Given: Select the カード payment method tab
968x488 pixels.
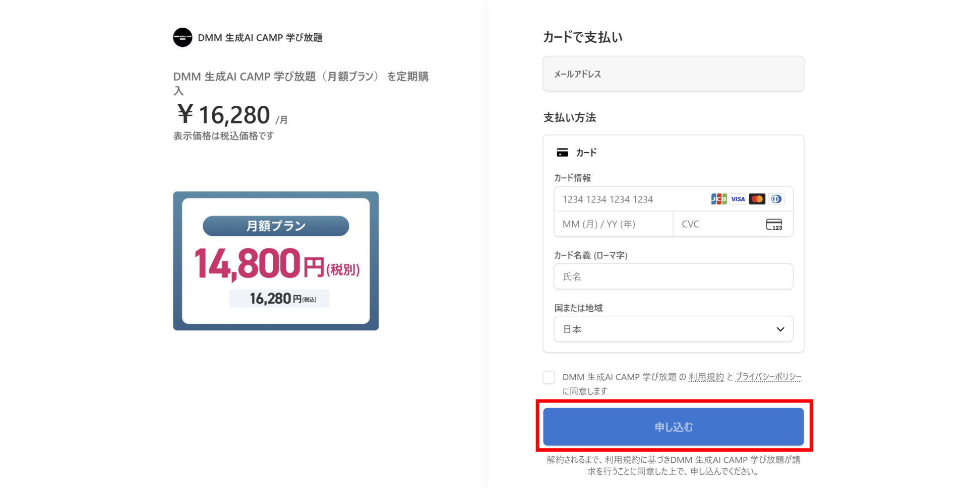Looking at the screenshot, I should [576, 153].
